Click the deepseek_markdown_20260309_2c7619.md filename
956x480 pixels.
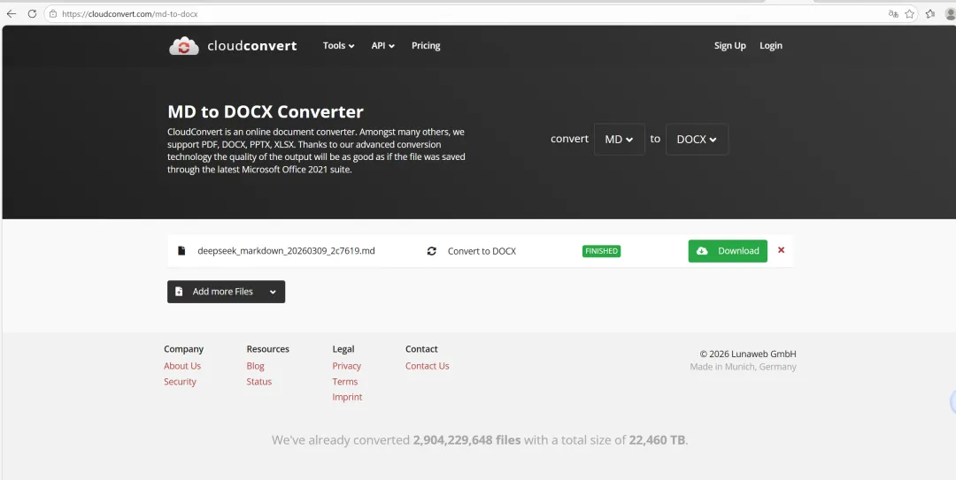[x=286, y=251]
